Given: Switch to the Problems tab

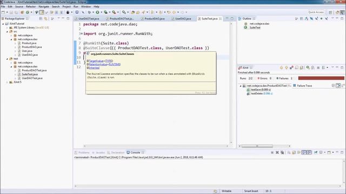Looking at the screenshot, I should tap(82, 153).
